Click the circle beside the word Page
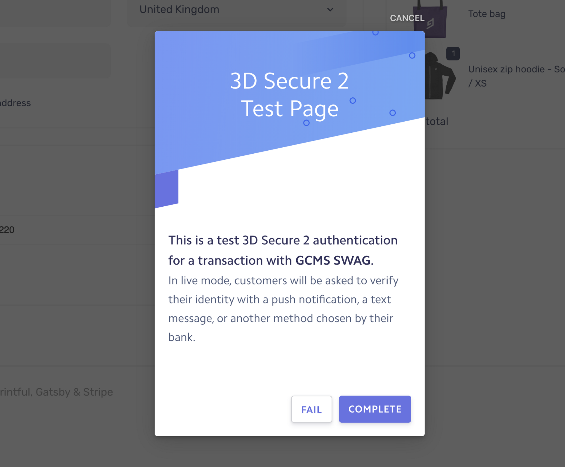The height and width of the screenshot is (467, 565). (353, 101)
